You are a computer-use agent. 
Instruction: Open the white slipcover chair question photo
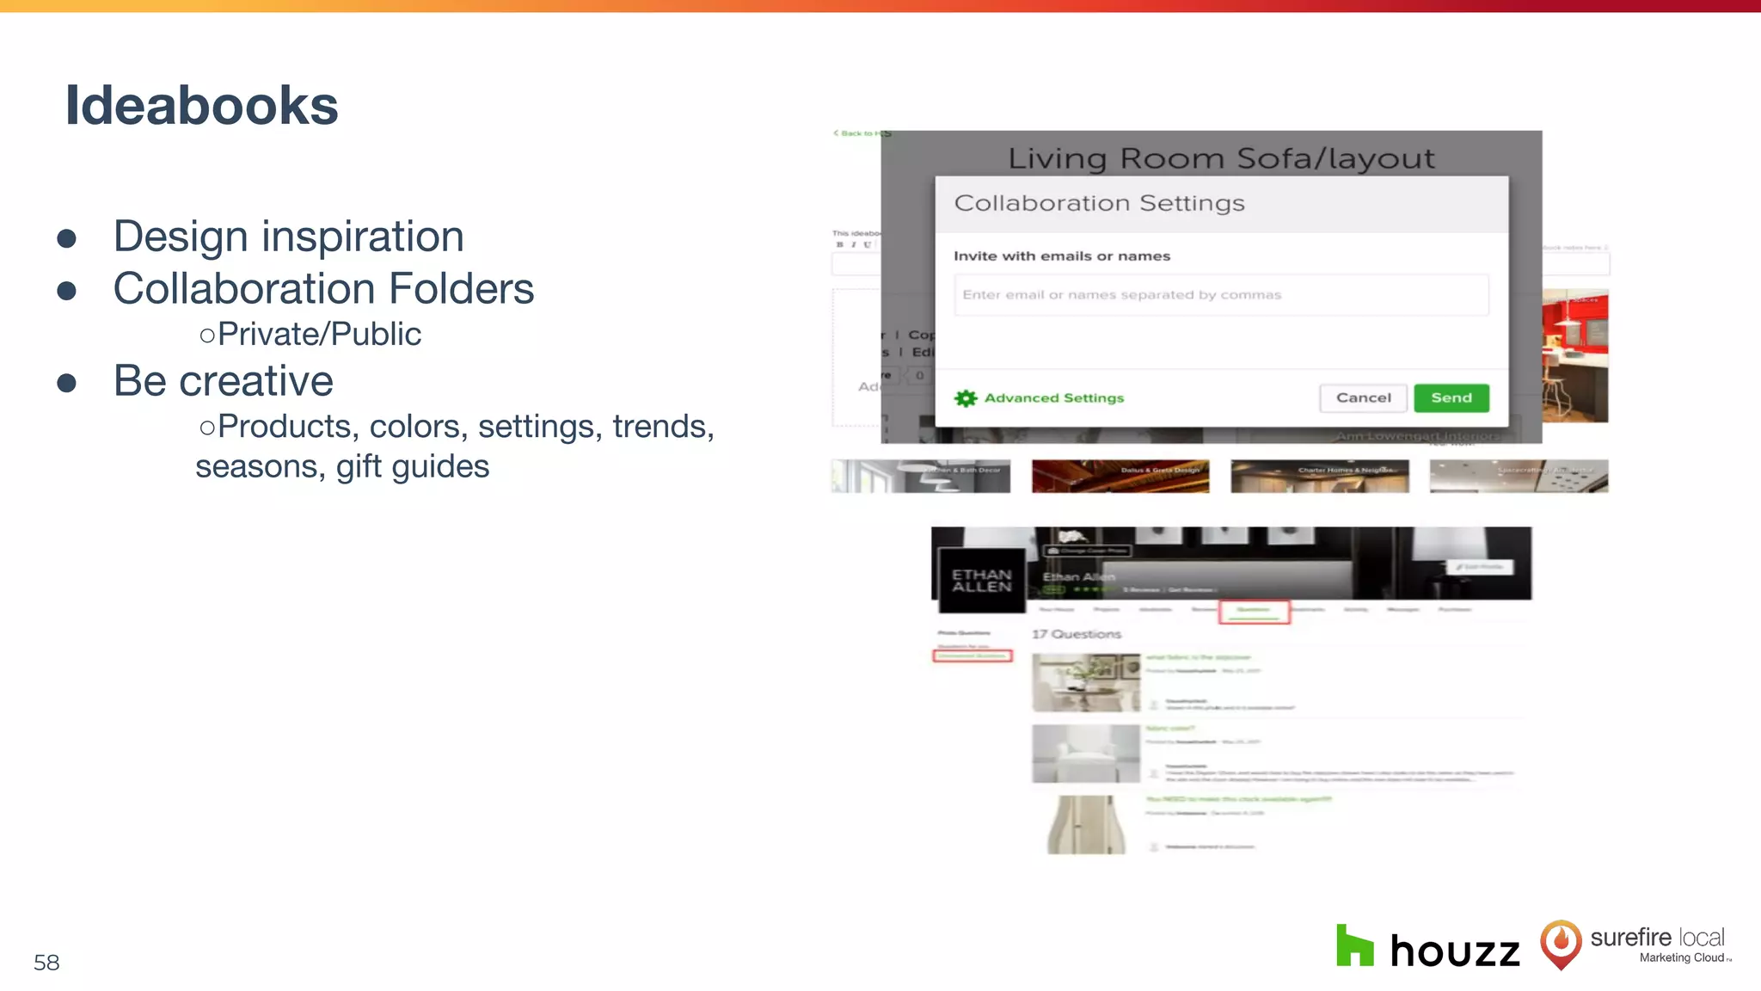pos(1085,754)
